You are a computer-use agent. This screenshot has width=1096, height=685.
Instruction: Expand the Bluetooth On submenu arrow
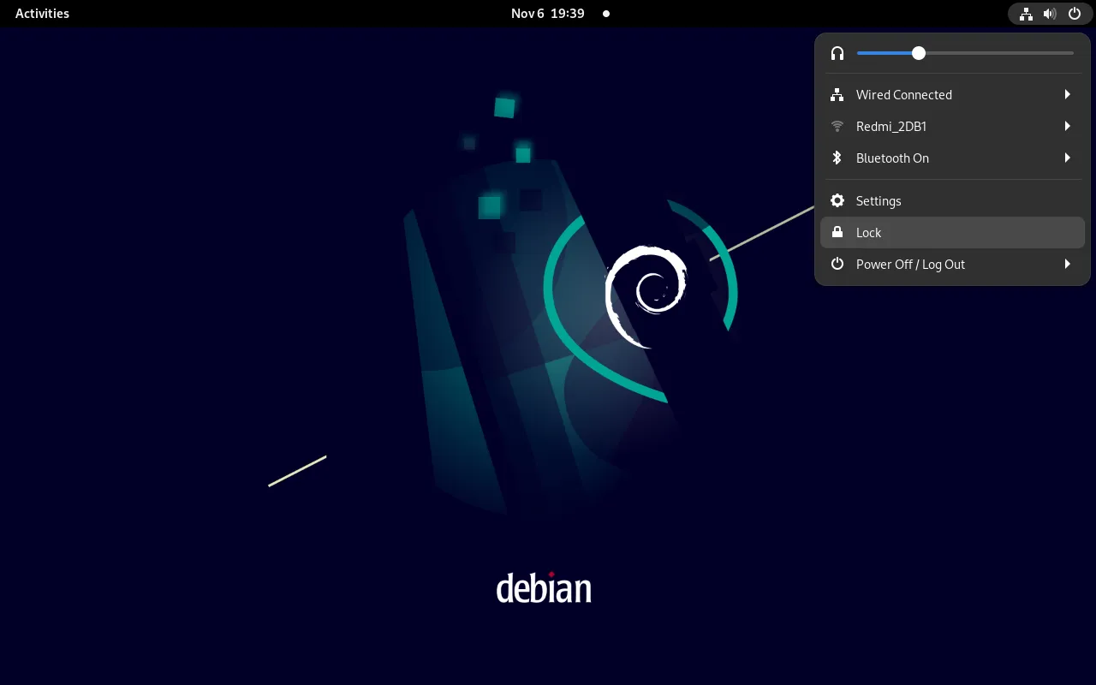point(1067,158)
